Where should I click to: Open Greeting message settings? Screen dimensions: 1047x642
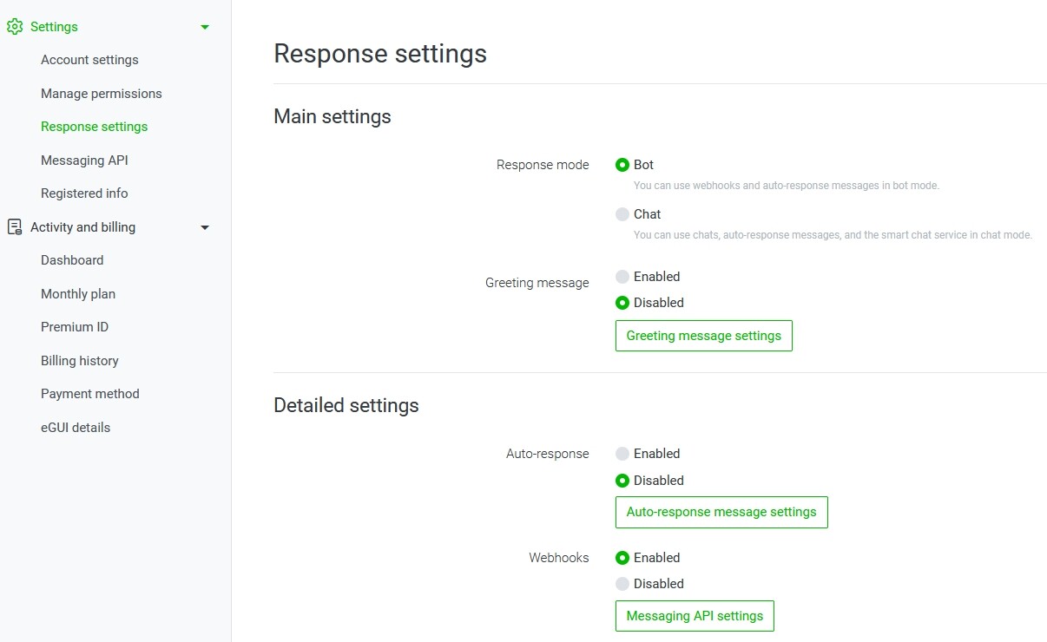pos(703,336)
